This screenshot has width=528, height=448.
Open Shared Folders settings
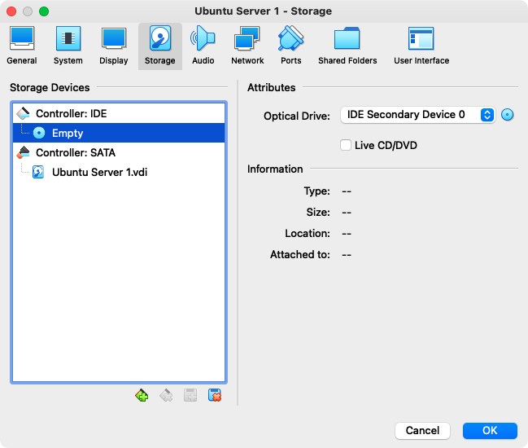(347, 46)
